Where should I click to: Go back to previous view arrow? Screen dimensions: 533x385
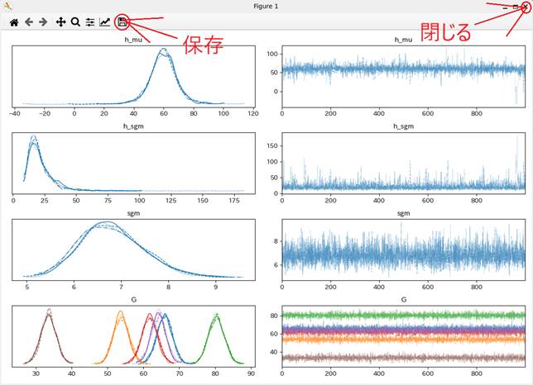pos(28,23)
